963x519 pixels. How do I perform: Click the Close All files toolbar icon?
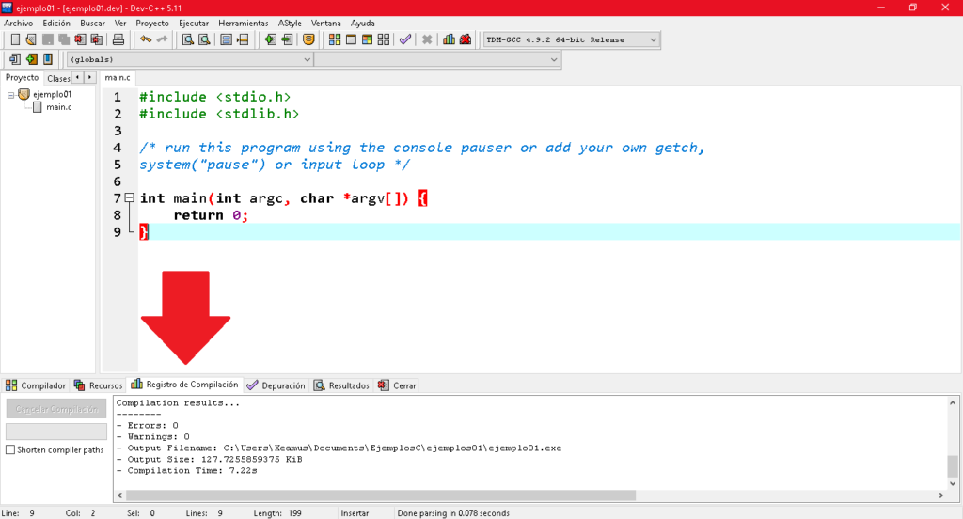click(x=97, y=39)
